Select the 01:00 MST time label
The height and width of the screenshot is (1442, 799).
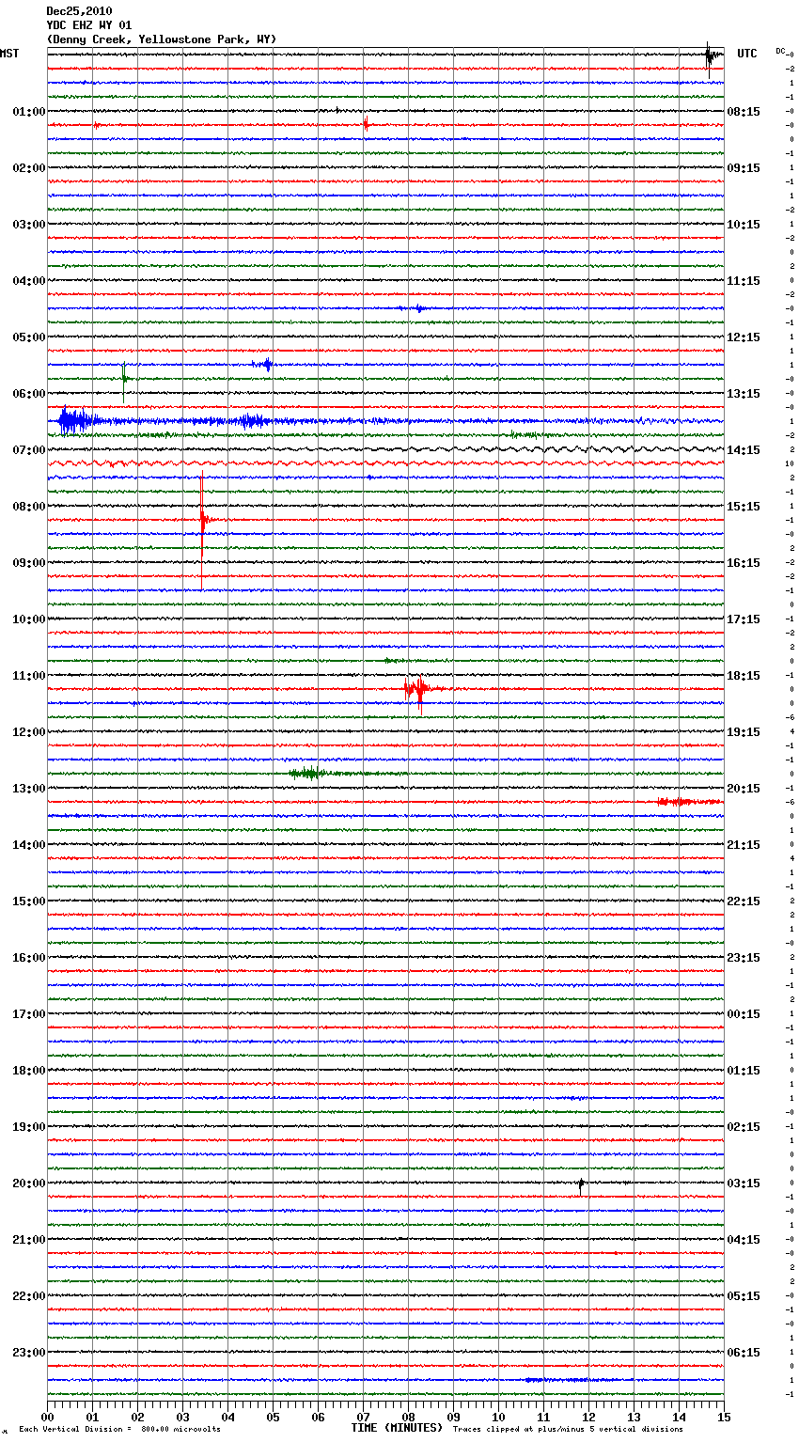point(29,112)
